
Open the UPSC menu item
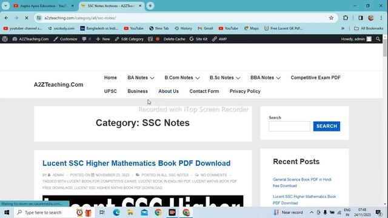coord(110,91)
